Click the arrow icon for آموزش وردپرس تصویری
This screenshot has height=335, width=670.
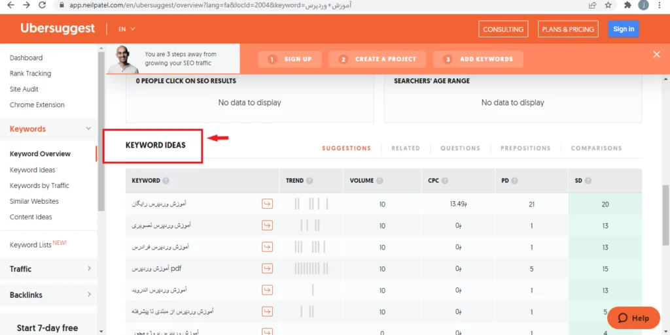[x=267, y=225]
